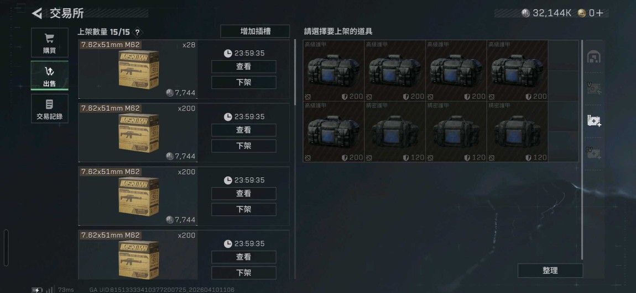The height and width of the screenshot is (293, 636).
Task: Select the first 高級護甲 armor item
Action: click(334, 71)
